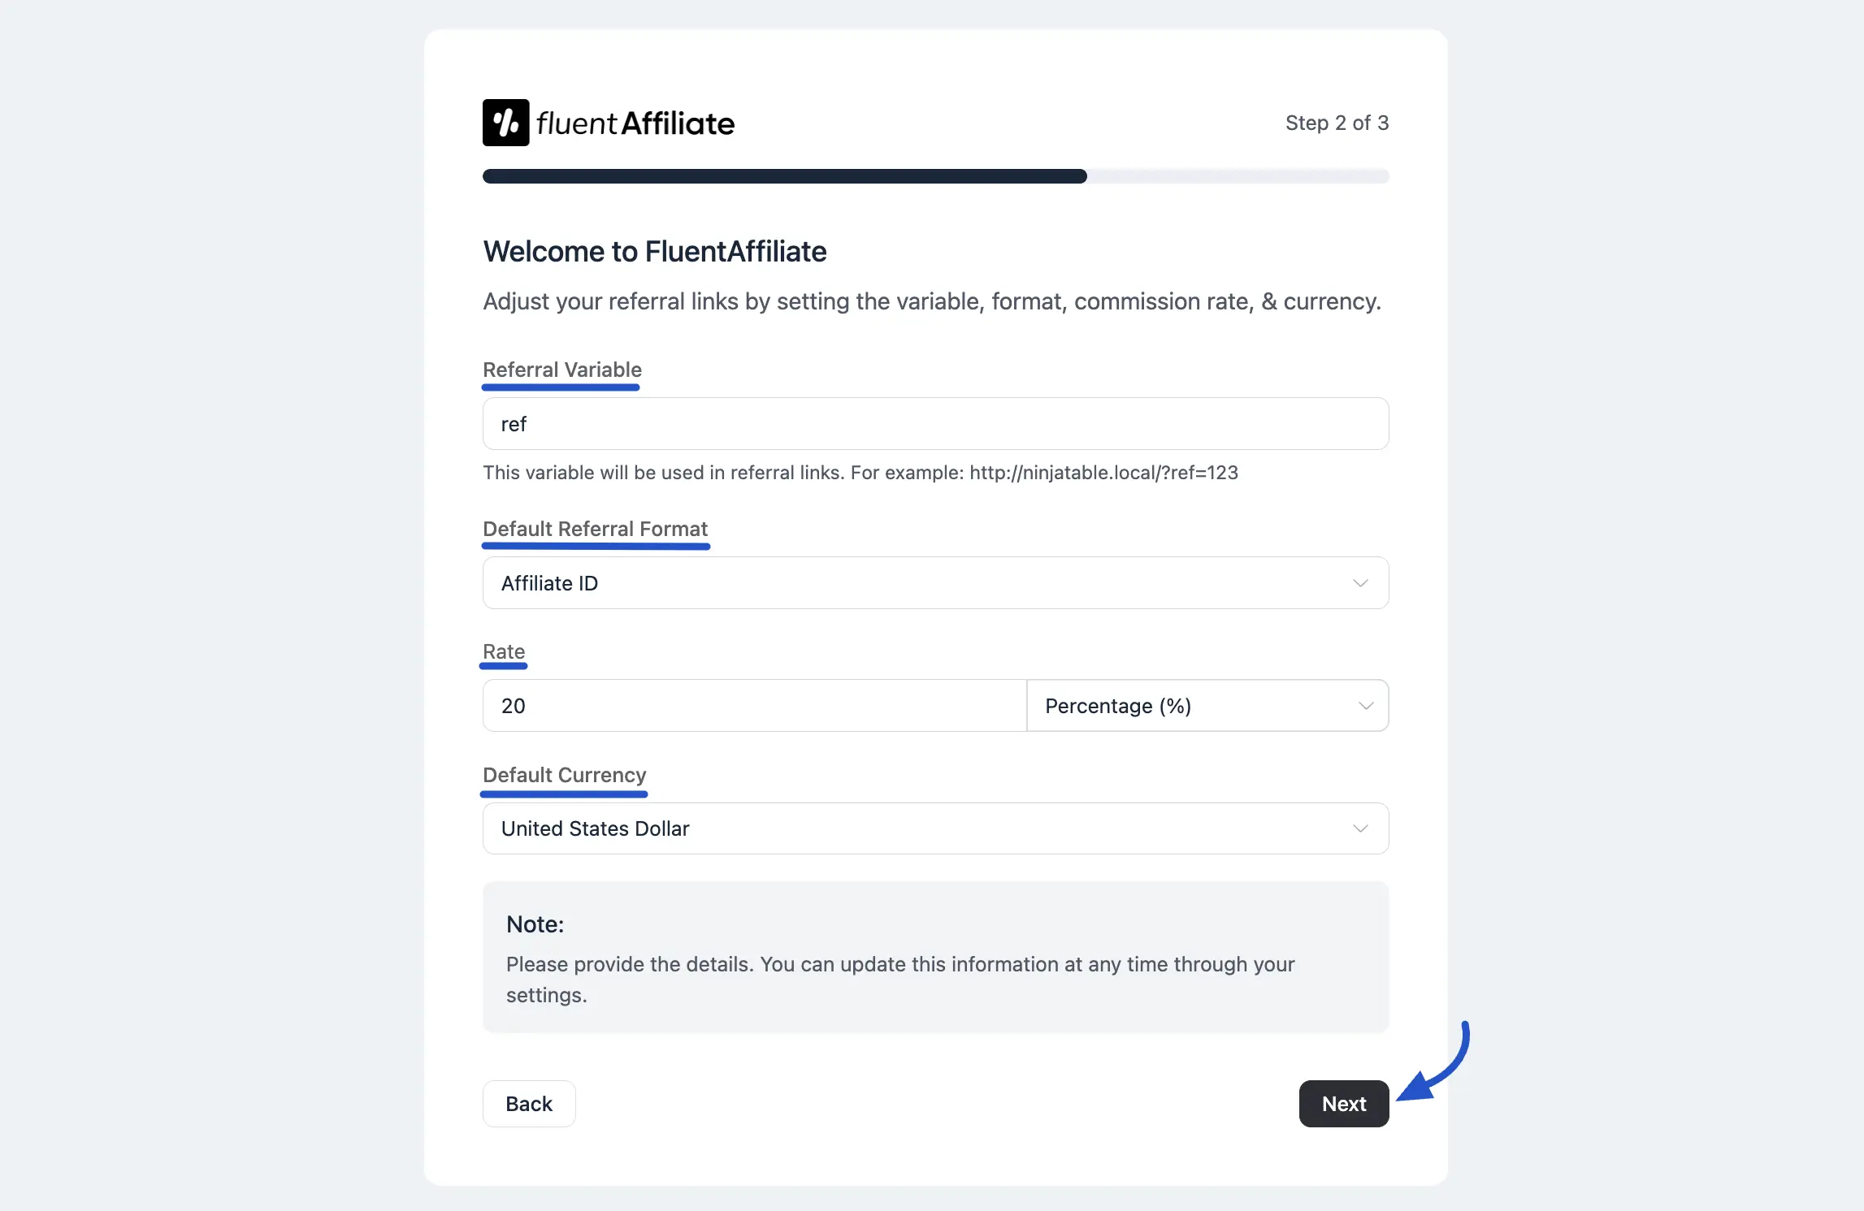Click the setup progress bar
Viewport: 1864px width, 1211px height.
(x=935, y=176)
